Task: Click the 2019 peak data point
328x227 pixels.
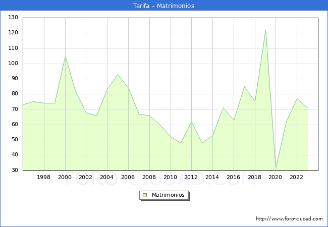Action: click(265, 30)
